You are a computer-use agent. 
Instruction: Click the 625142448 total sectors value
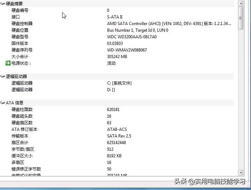pos(116,143)
